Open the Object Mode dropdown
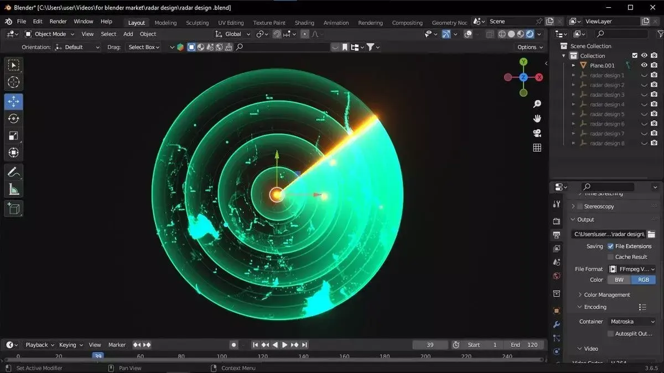This screenshot has height=373, width=664. 50,34
